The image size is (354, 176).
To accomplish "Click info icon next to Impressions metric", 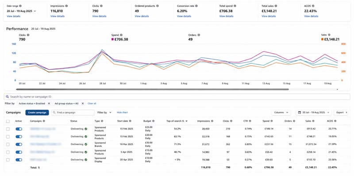I will point(66,6).
